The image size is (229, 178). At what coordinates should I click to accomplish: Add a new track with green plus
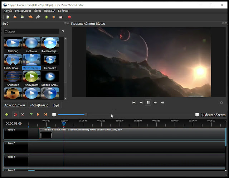click(x=7, y=114)
